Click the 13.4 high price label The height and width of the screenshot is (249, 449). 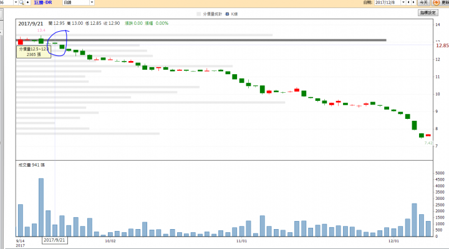[41, 31]
